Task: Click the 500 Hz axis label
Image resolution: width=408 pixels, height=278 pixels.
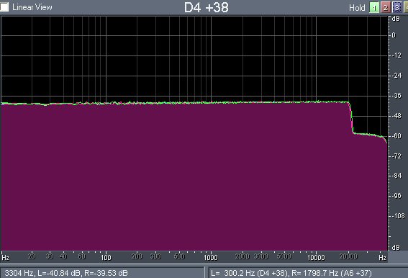Action: tap(179, 256)
